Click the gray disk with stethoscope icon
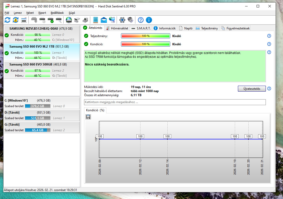The image size is (283, 199). click(x=34, y=20)
